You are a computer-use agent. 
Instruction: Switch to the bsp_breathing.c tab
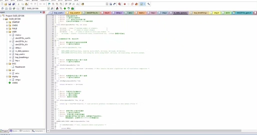point(199,13)
